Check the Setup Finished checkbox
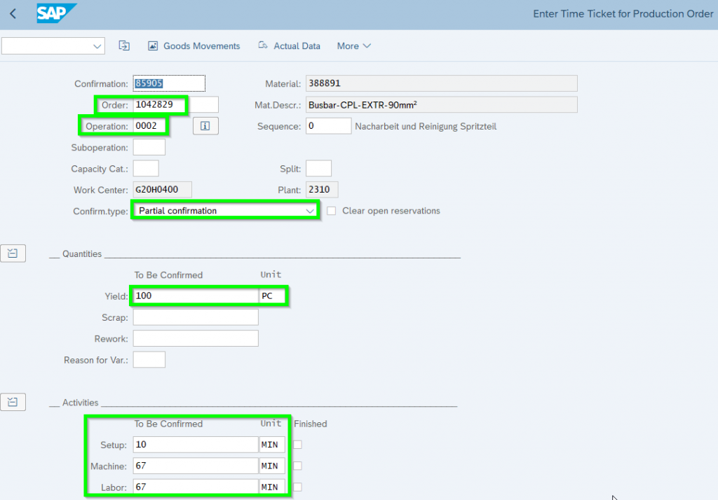The height and width of the screenshot is (500, 718). (x=298, y=445)
